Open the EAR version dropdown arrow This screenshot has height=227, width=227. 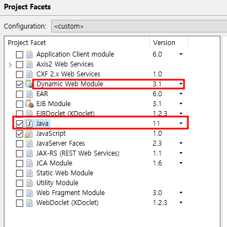pos(181,94)
